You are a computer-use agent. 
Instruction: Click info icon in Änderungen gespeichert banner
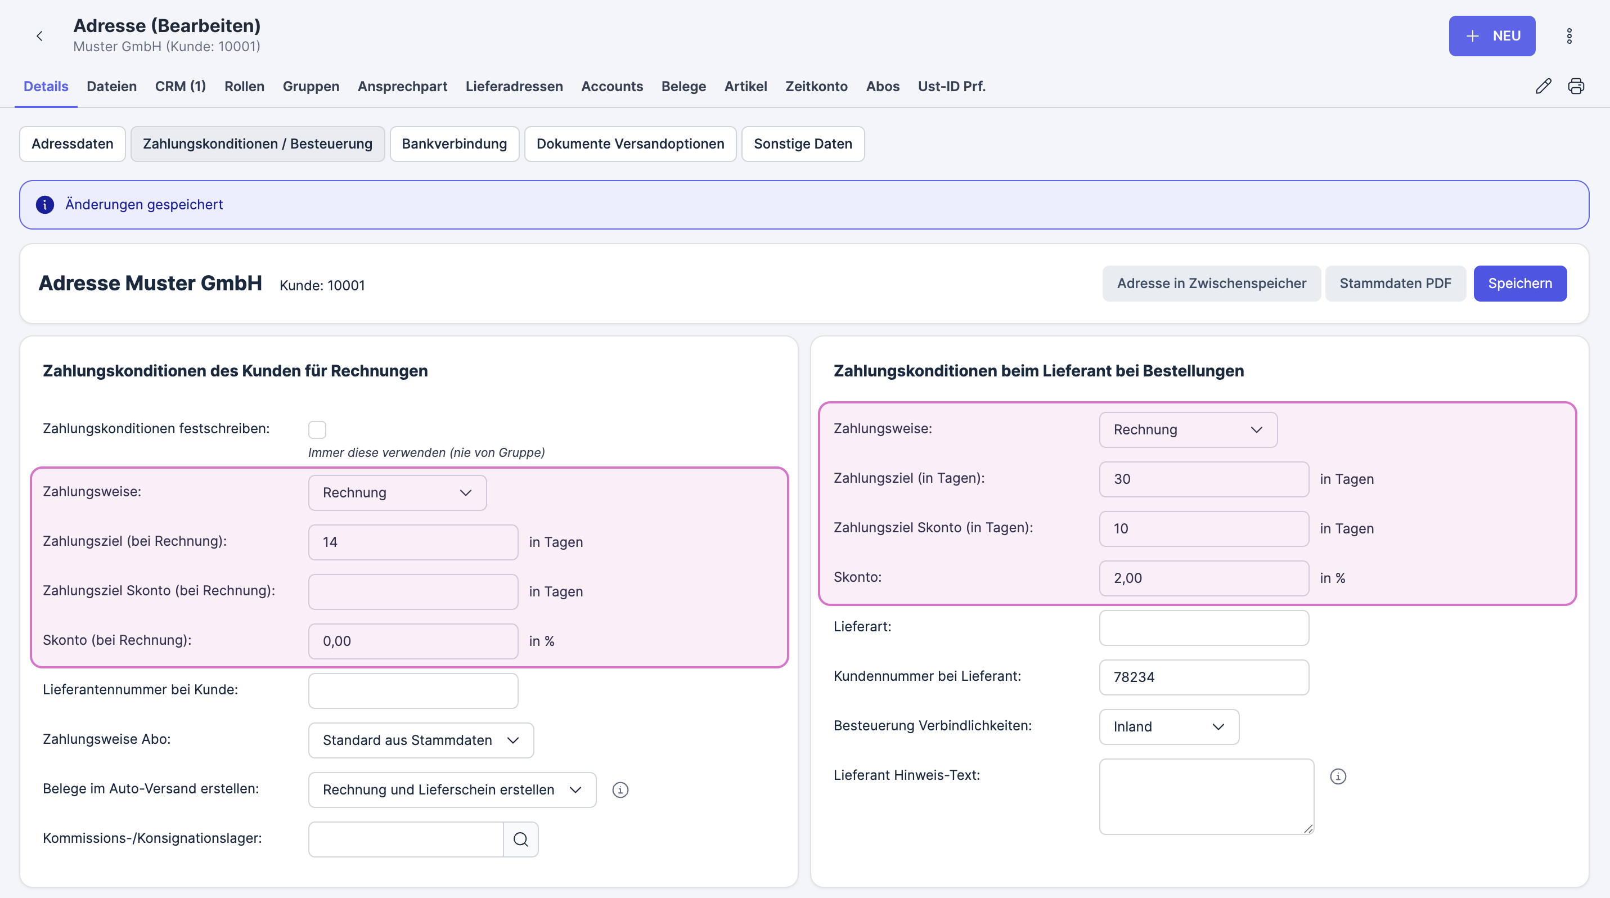45,205
